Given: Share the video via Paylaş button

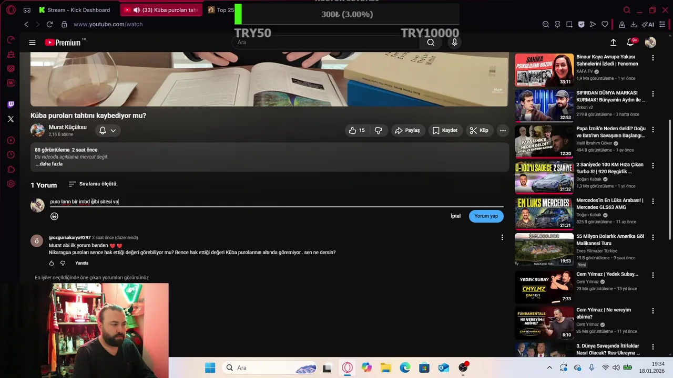Looking at the screenshot, I should (x=407, y=130).
